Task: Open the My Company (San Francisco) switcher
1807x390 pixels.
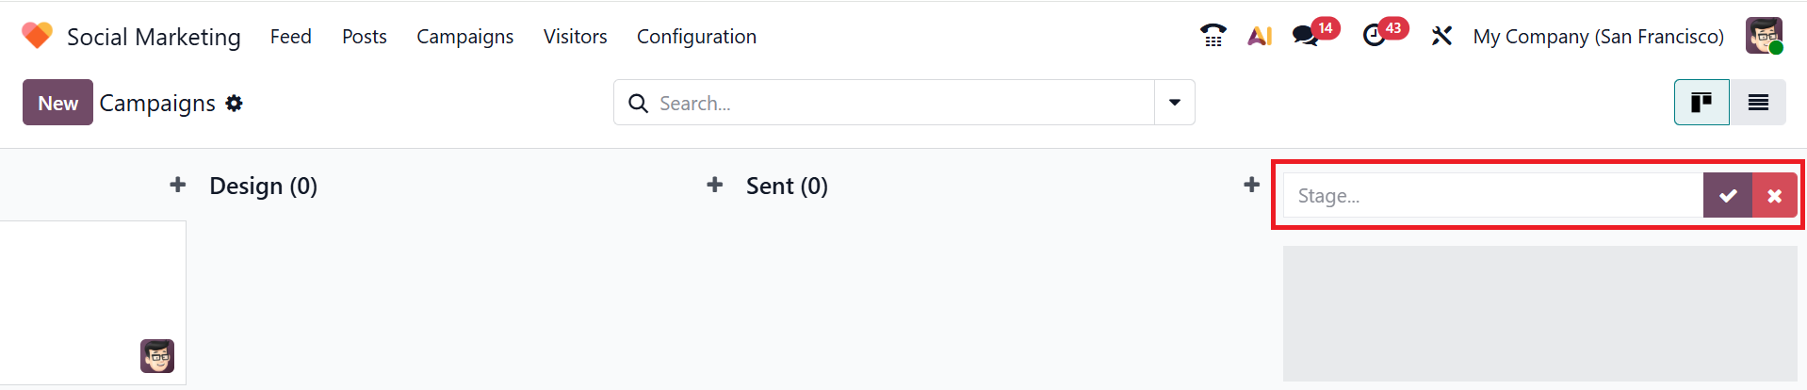Action: pos(1598,36)
